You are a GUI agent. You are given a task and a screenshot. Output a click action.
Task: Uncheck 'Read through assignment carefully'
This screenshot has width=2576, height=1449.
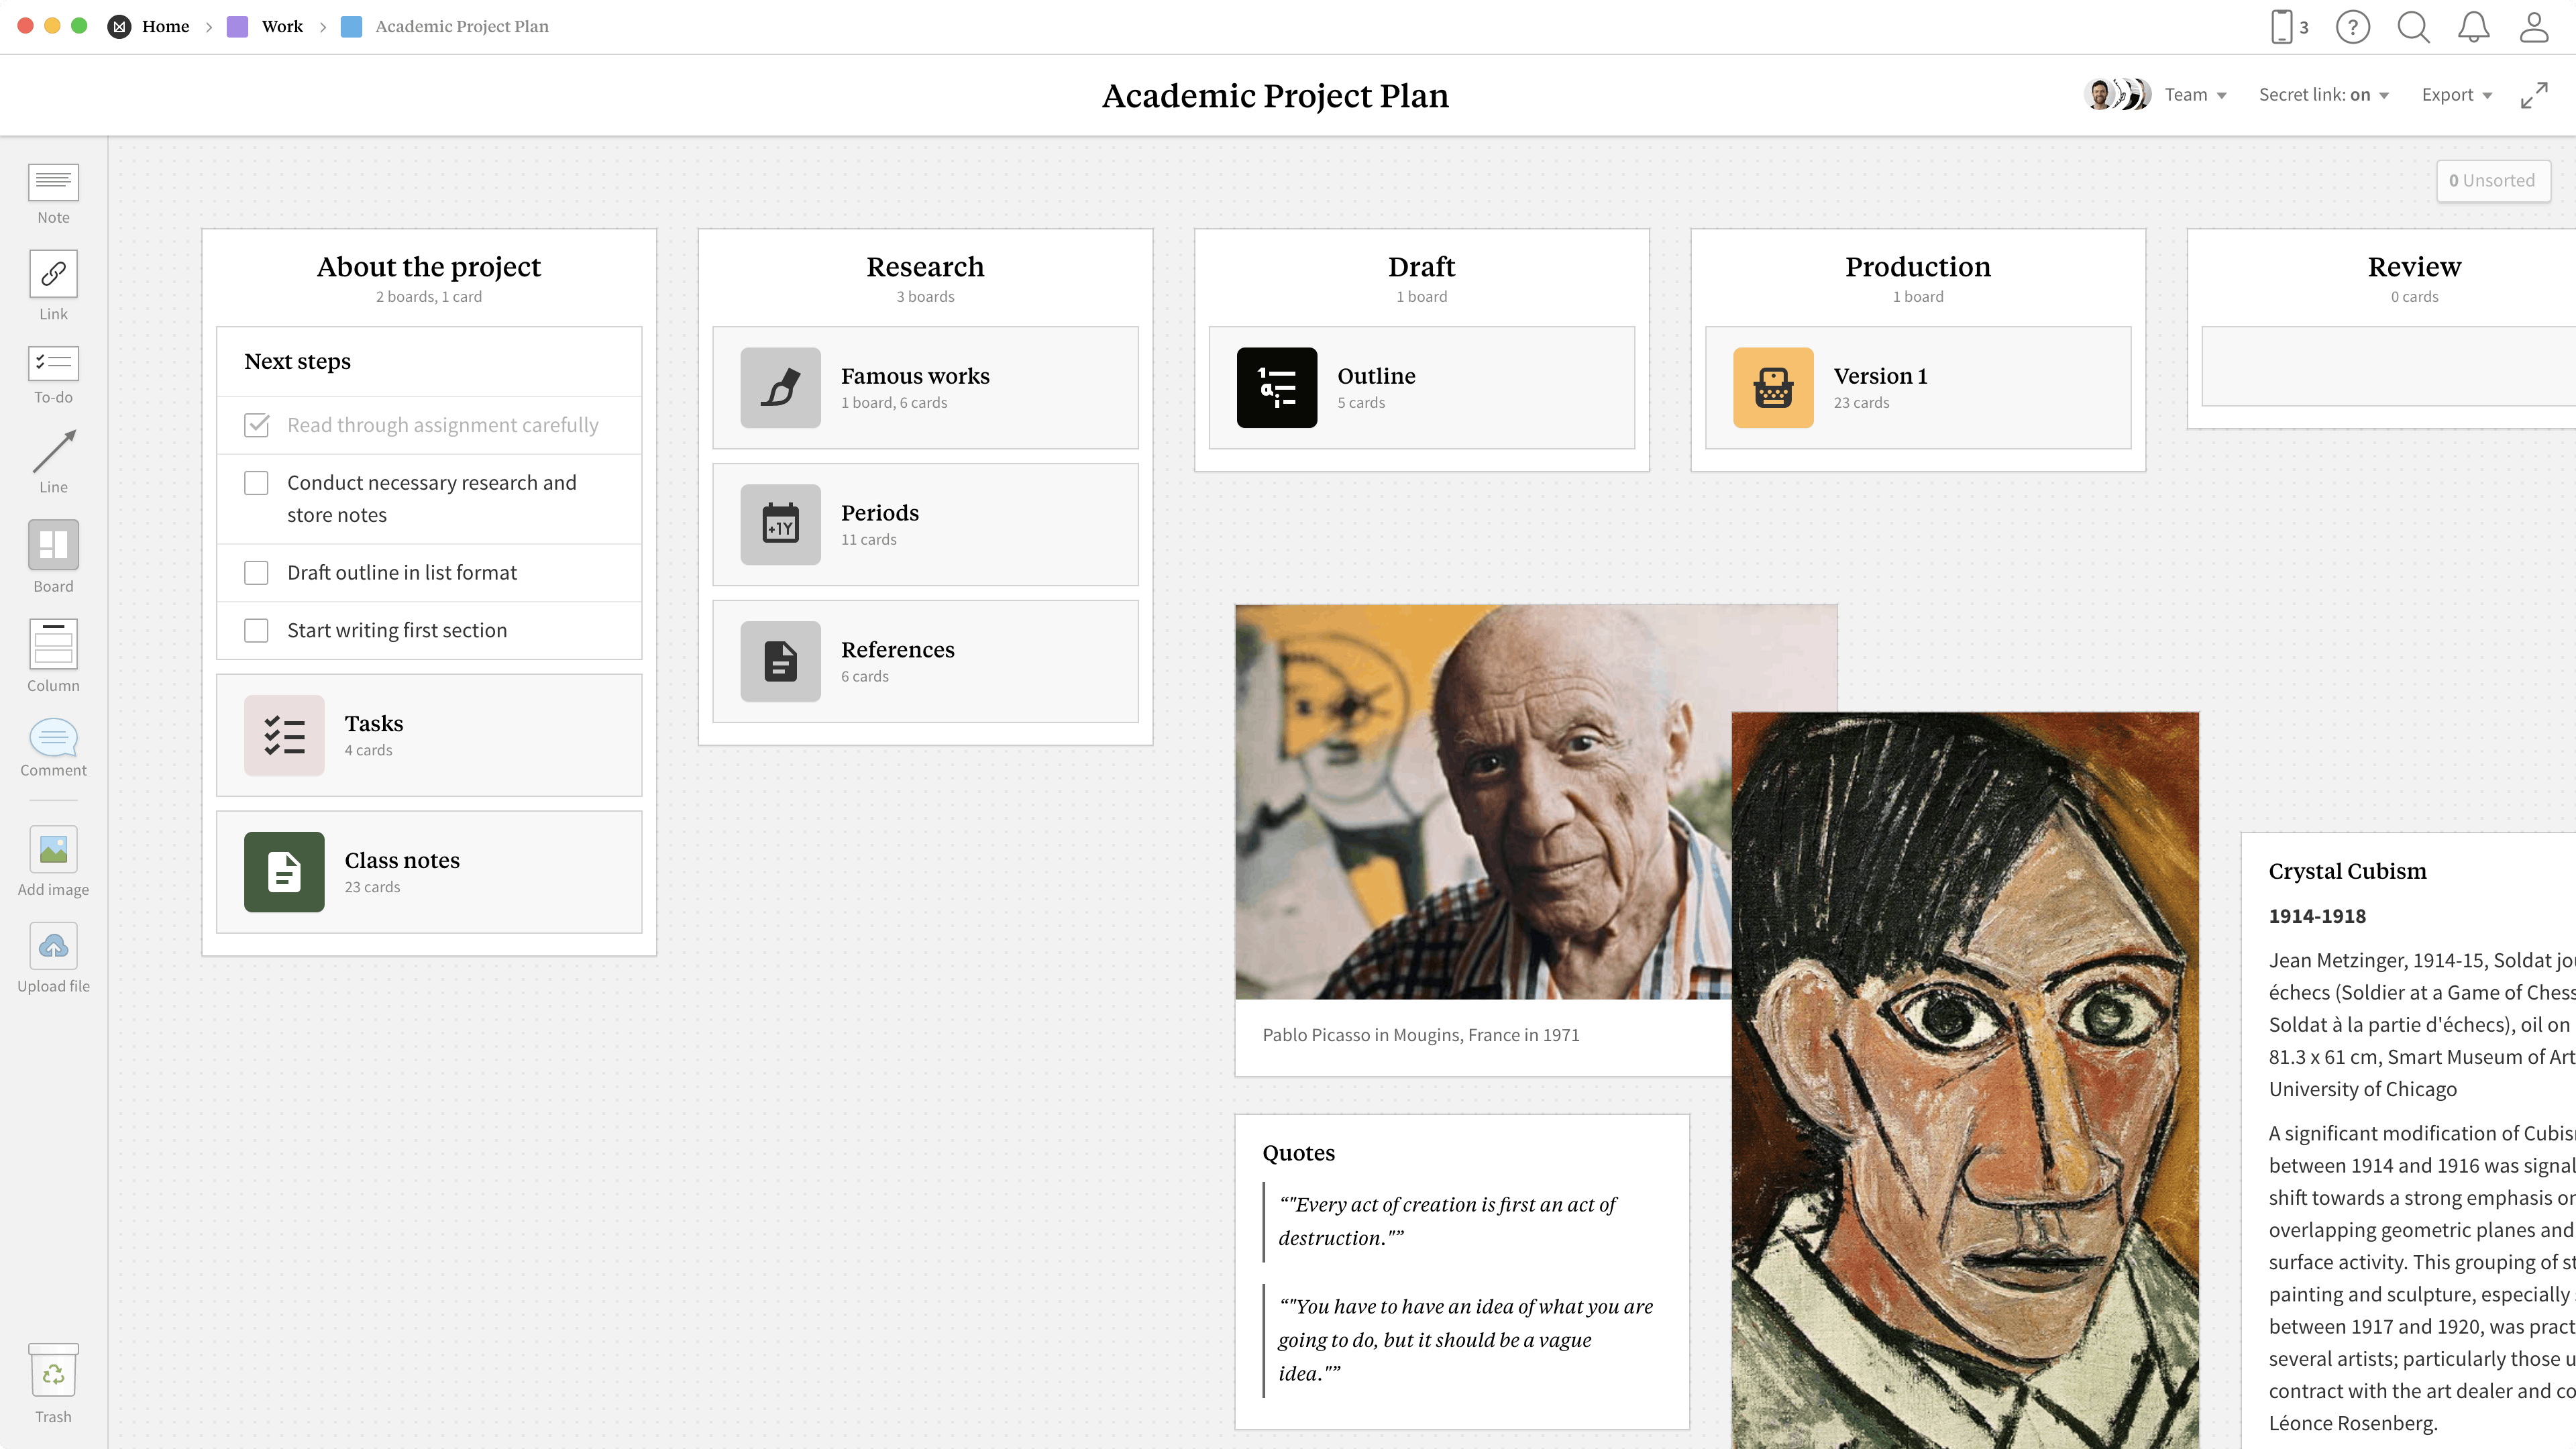[x=256, y=425]
